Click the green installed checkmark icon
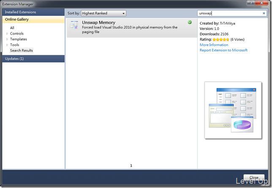 pos(190,22)
